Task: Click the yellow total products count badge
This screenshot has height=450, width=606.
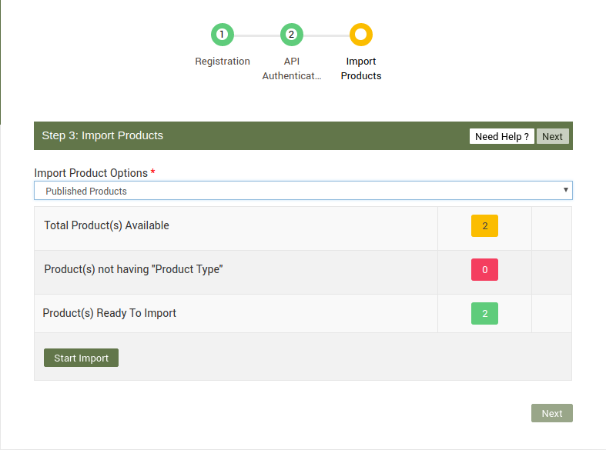Action: (484, 226)
